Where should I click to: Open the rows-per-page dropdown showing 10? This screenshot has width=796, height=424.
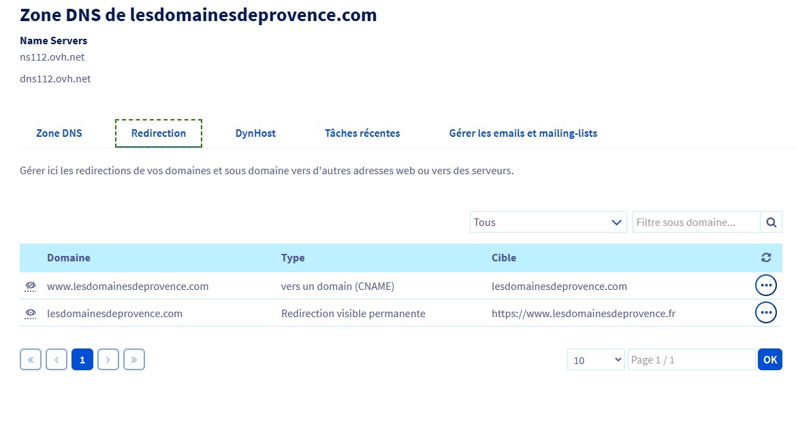point(596,359)
